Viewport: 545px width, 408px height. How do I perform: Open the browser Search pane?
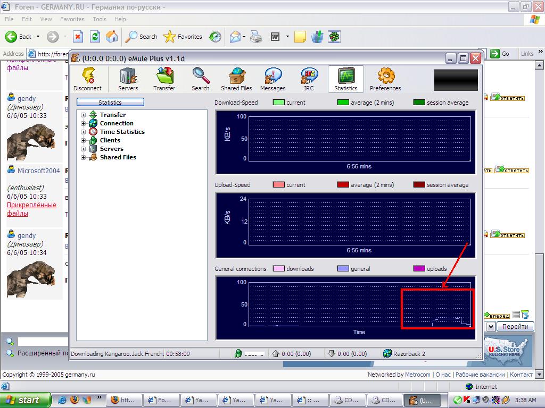point(141,37)
